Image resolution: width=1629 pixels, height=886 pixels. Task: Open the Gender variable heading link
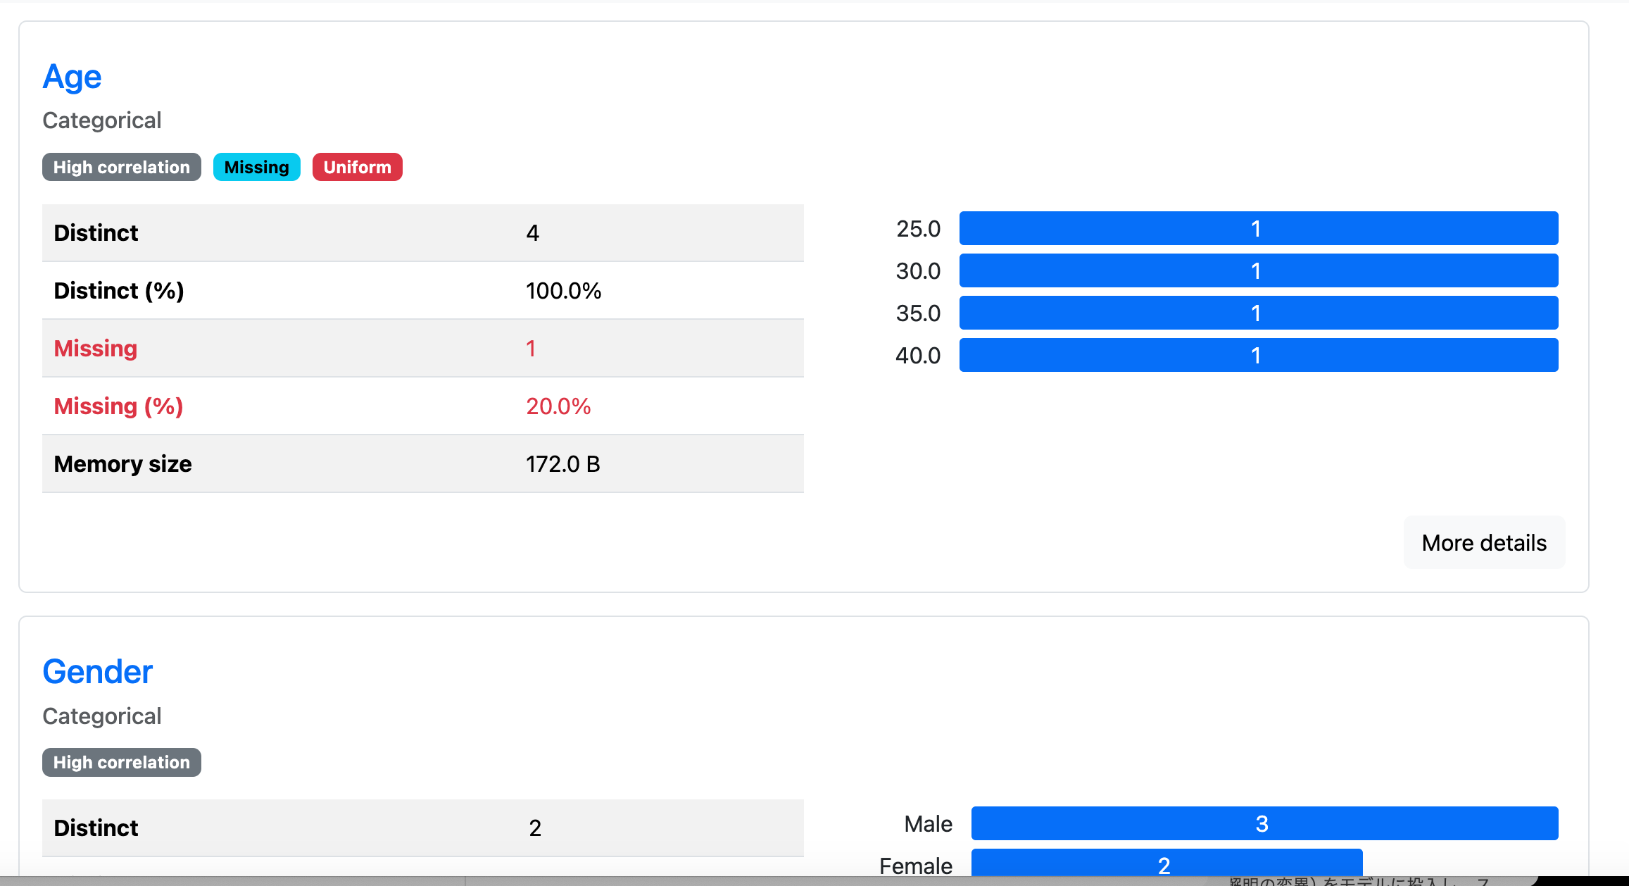(x=97, y=672)
